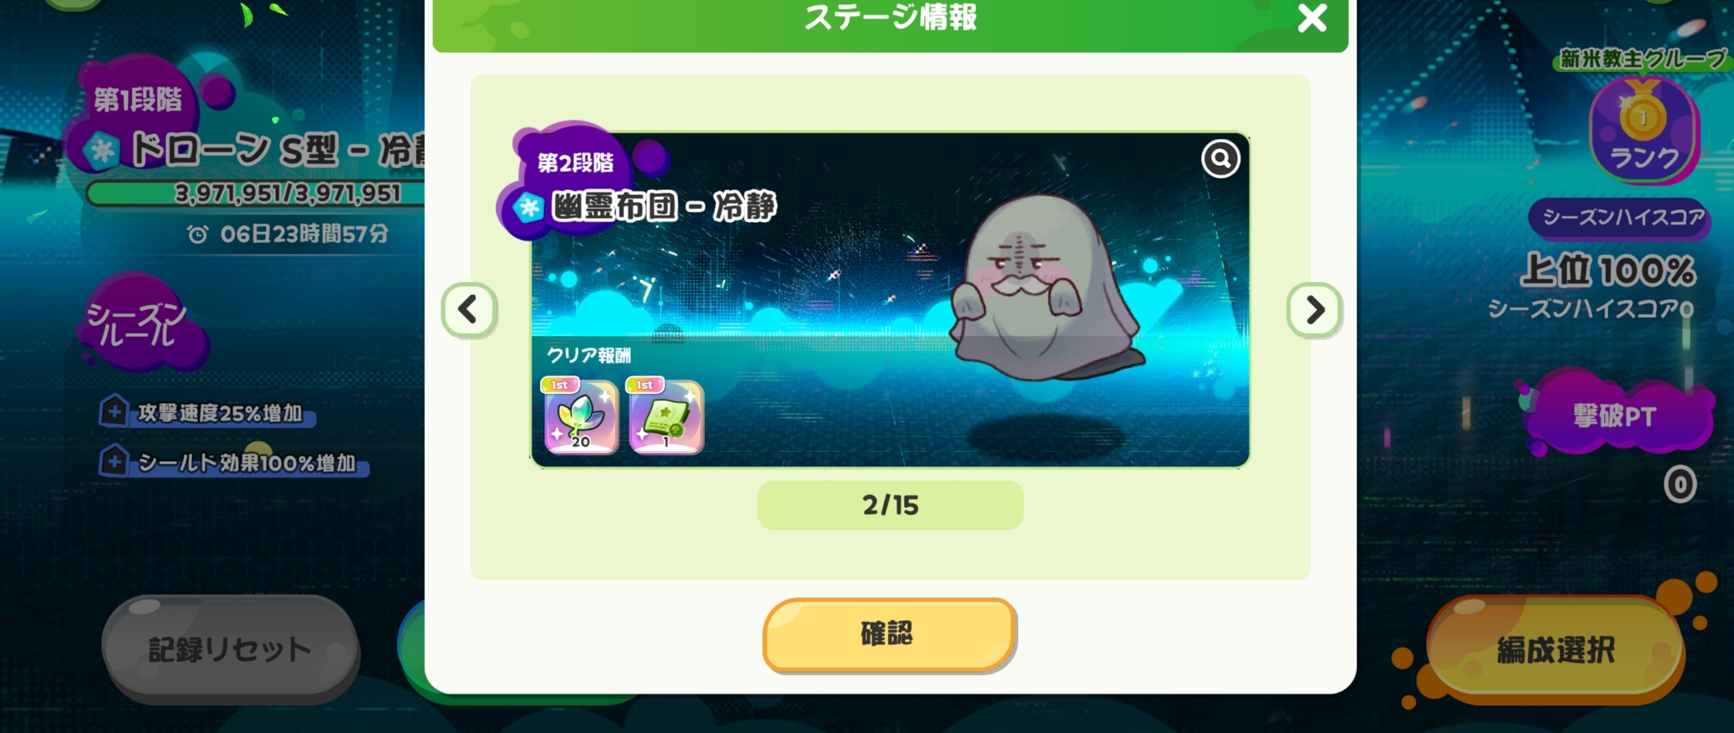Image resolution: width=1734 pixels, height=733 pixels.
Task: Go to previous stage with left arrow
Action: coord(469,310)
